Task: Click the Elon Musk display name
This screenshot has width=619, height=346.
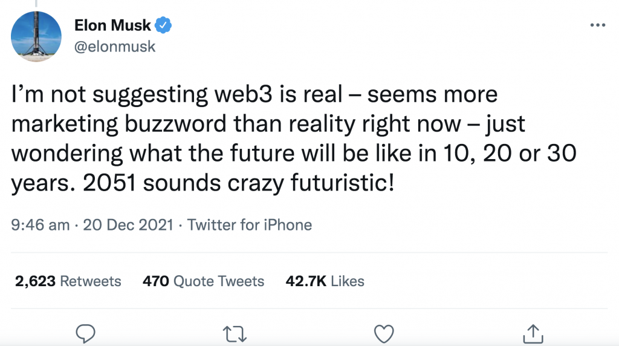Action: (112, 25)
